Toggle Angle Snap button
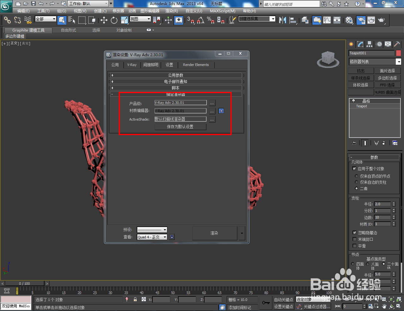This screenshot has height=311, width=404. click(201, 20)
